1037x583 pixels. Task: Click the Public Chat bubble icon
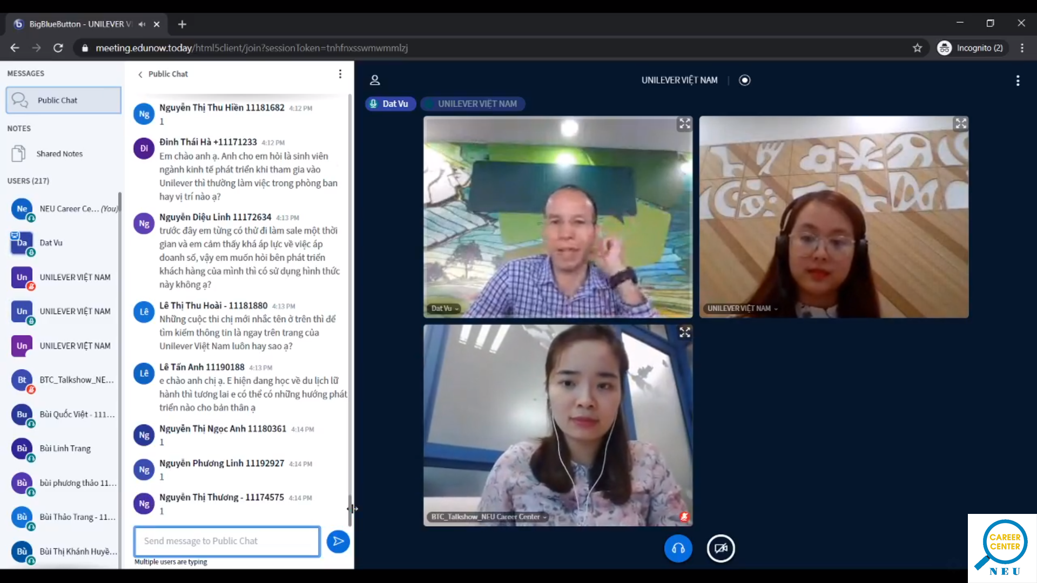20,100
